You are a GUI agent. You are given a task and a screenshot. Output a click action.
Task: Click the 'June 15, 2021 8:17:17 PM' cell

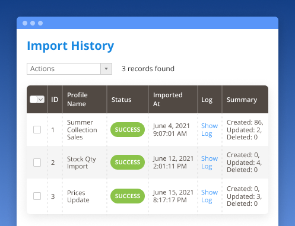click(173, 196)
